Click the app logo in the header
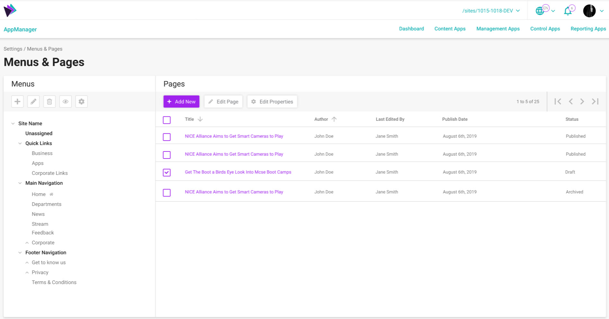Screen dimensions: 609x319 [x=10, y=10]
